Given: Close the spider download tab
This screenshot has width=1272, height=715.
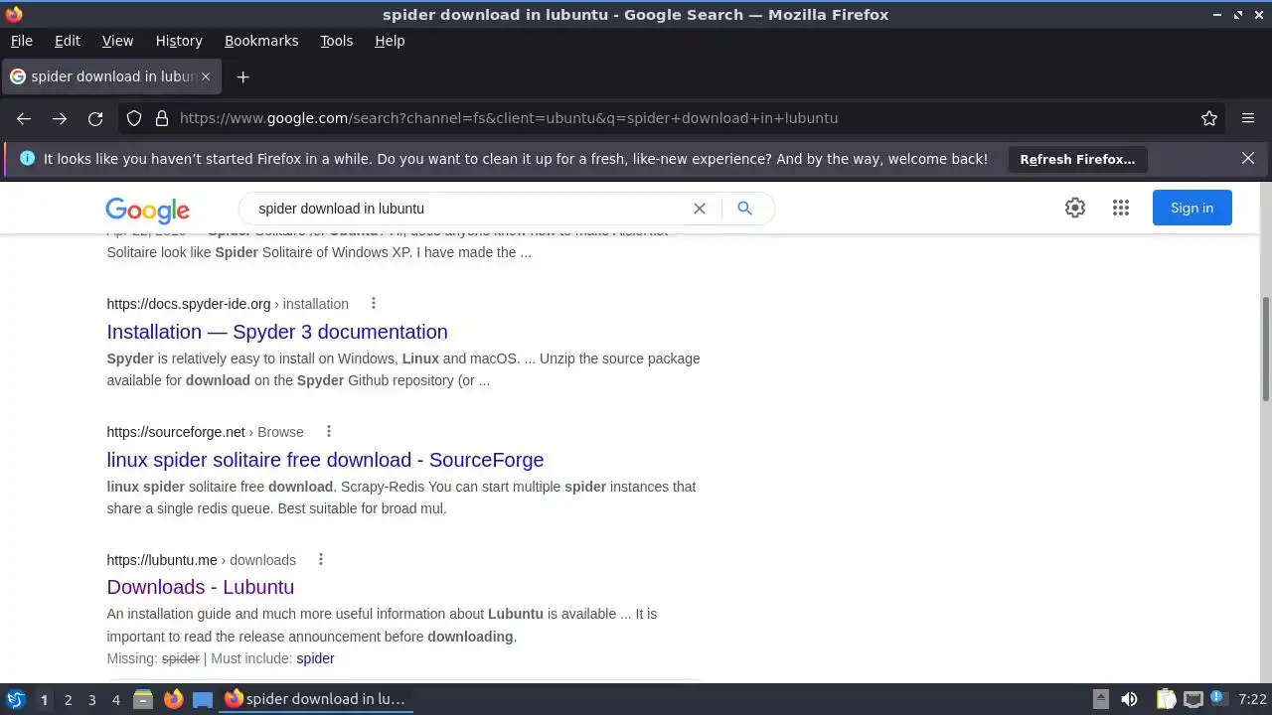Looking at the screenshot, I should tap(206, 76).
